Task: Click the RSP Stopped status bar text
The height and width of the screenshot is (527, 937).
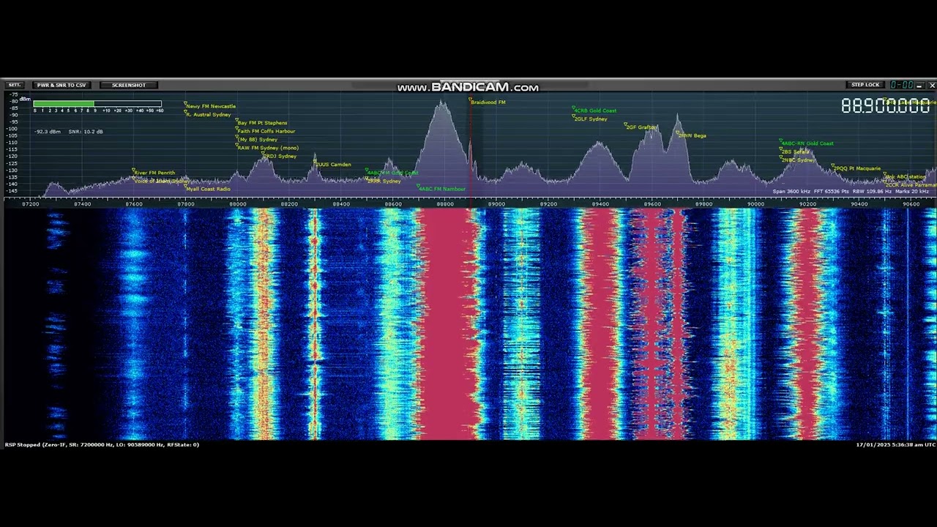Action: pyautogui.click(x=102, y=445)
